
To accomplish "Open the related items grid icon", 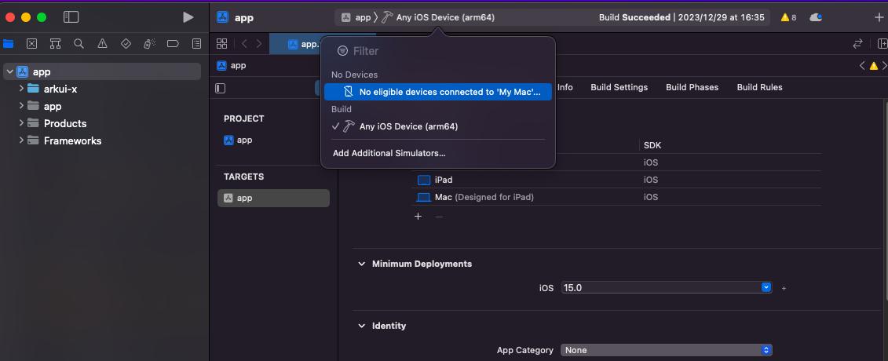I will coord(222,44).
